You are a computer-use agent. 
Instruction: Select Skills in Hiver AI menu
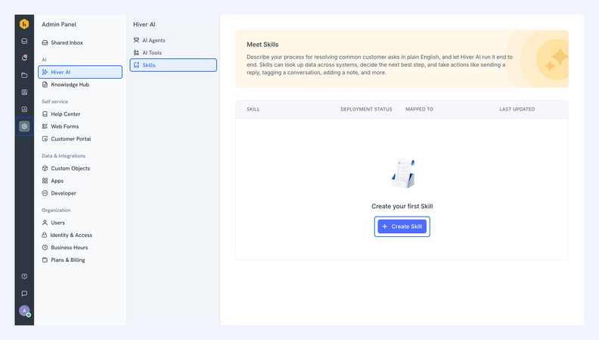click(x=173, y=65)
